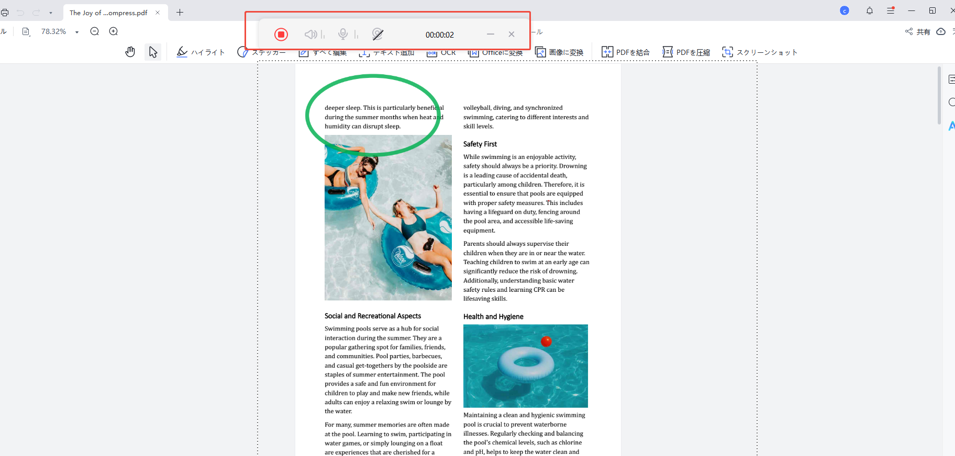Viewport: 955px width, 456px height.
Task: Toggle microphone input in recorder bar
Action: pos(343,34)
